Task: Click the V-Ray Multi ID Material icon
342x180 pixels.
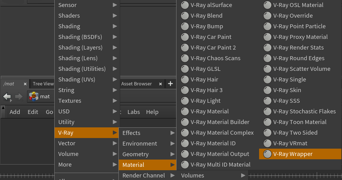Action: point(185,165)
